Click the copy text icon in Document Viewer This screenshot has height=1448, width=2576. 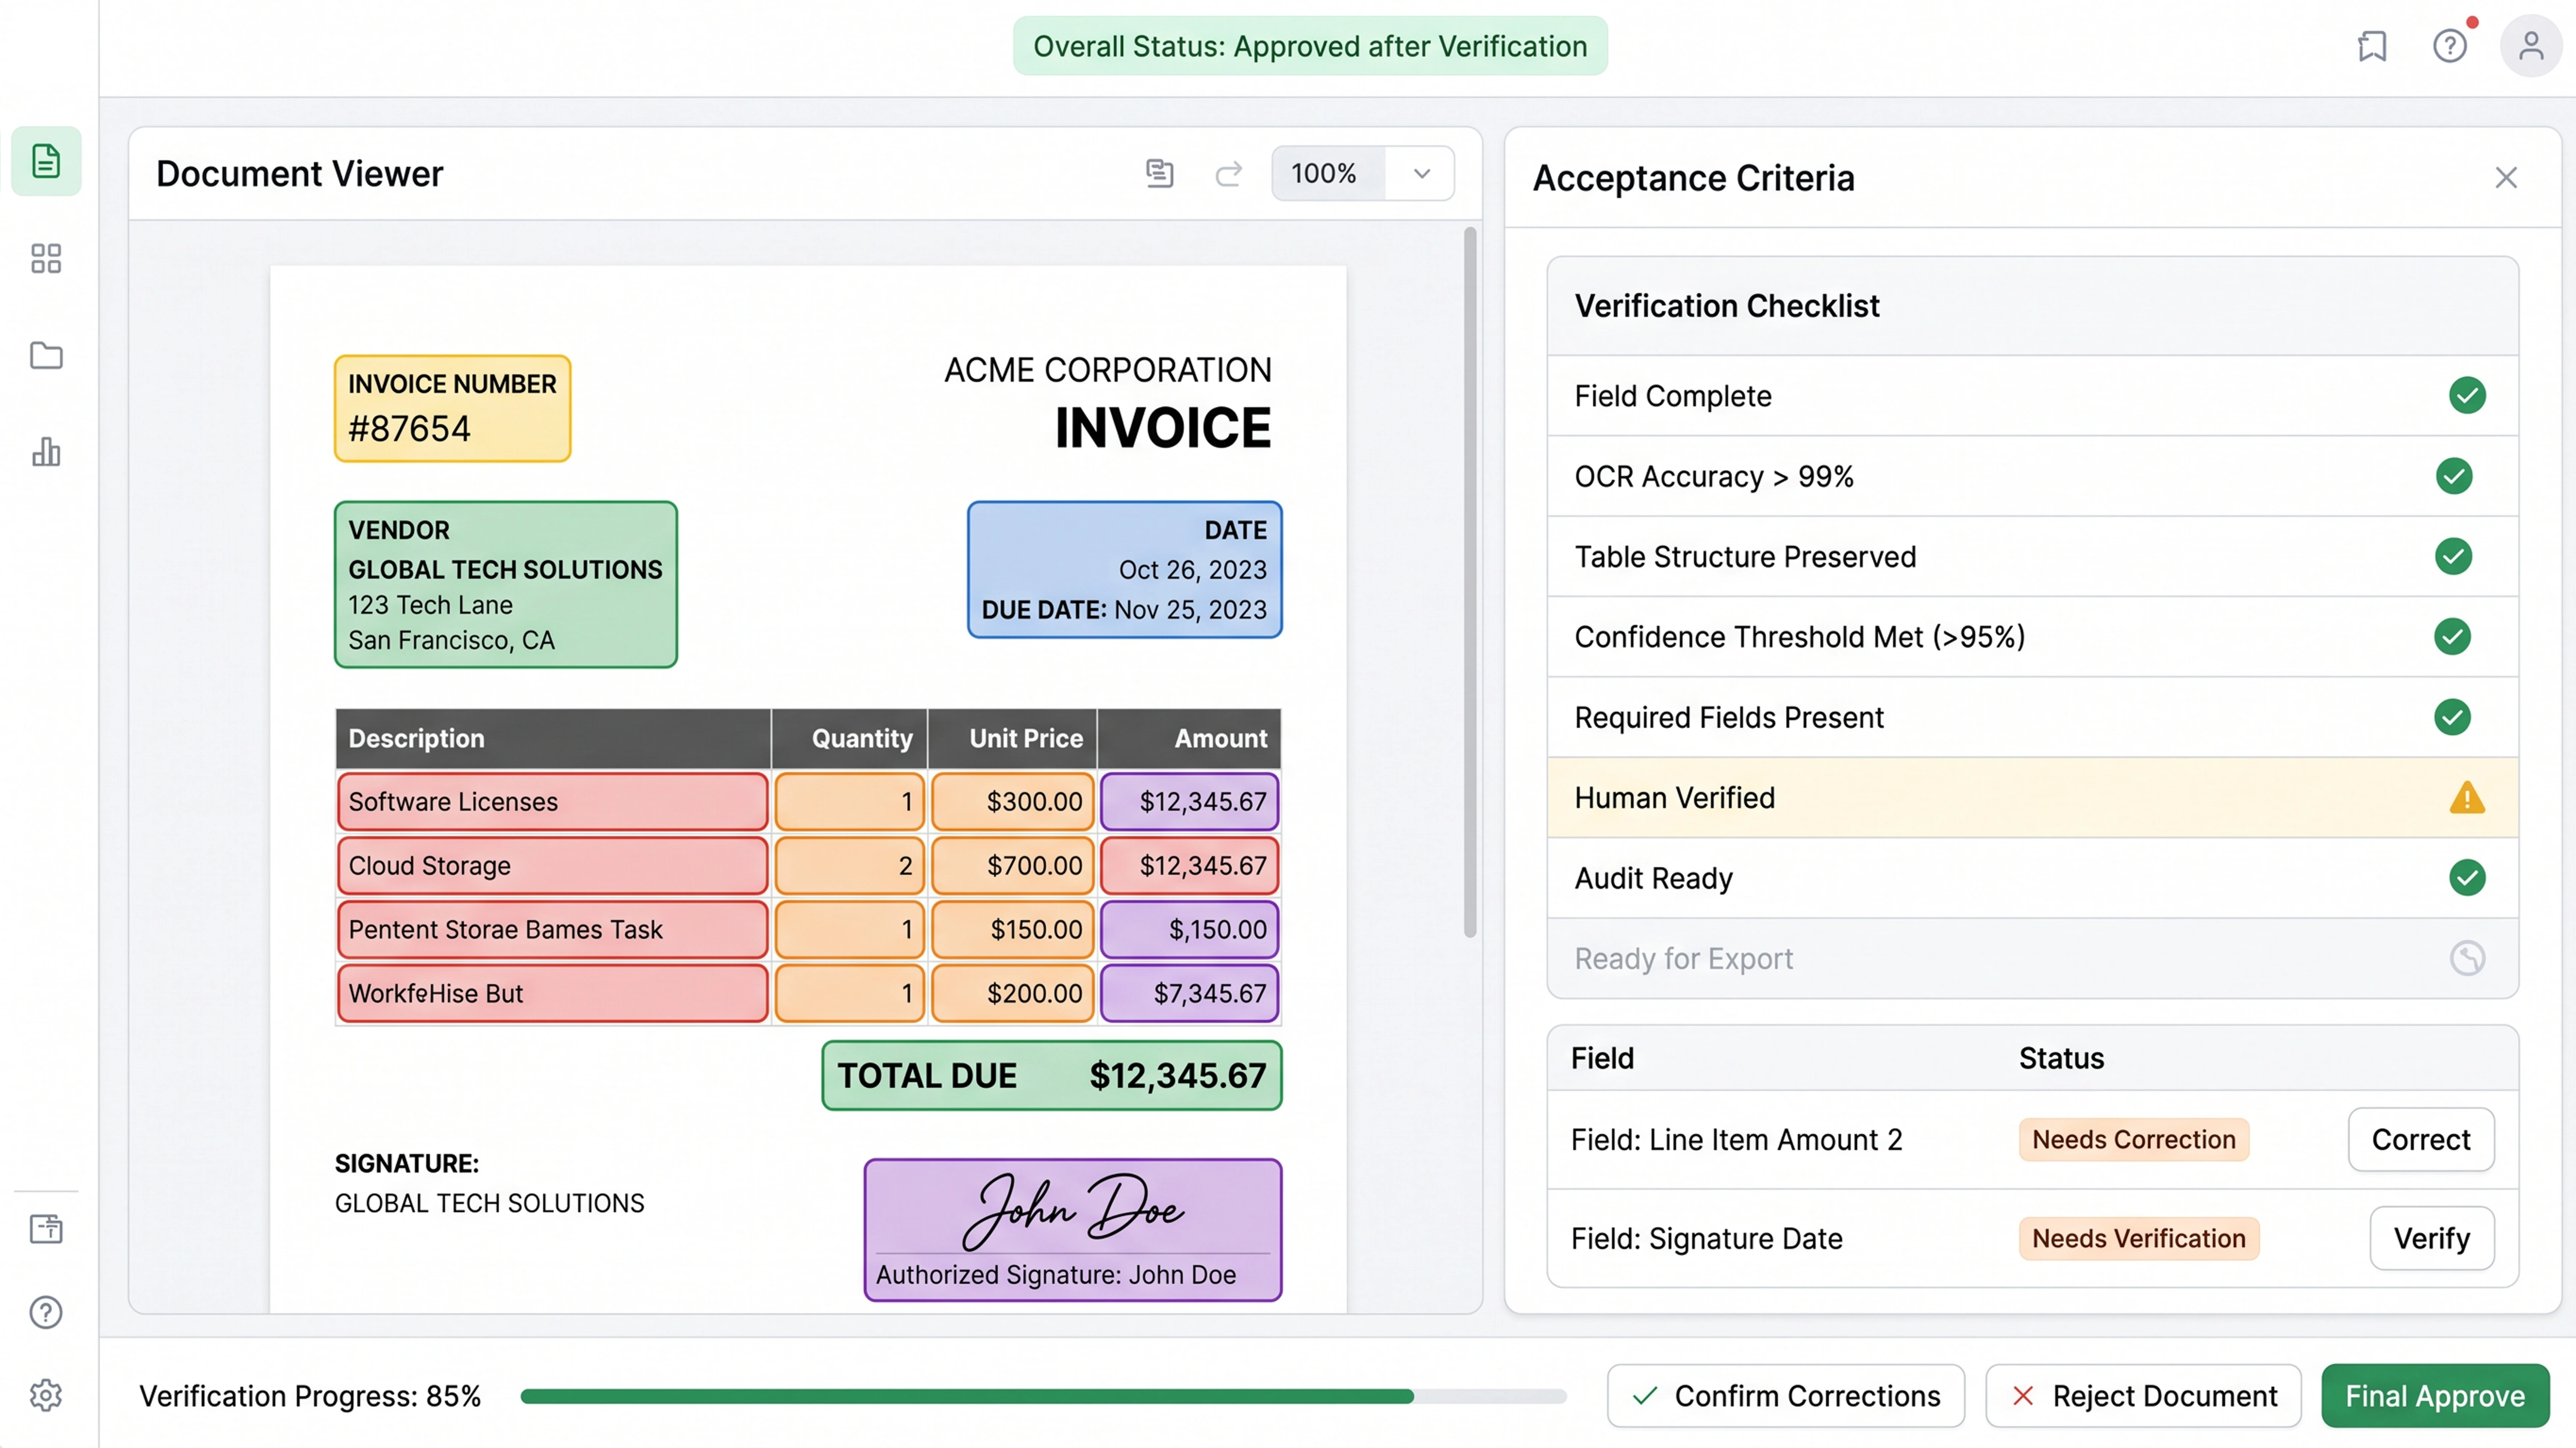tap(1159, 173)
